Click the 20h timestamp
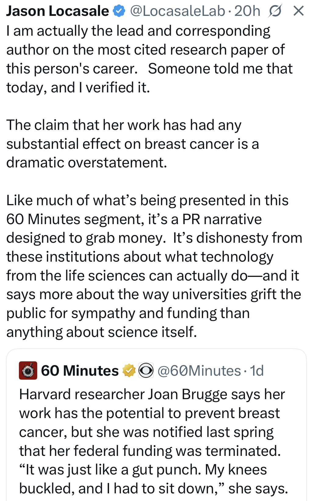The width and height of the screenshot is (309, 501). pos(247,11)
